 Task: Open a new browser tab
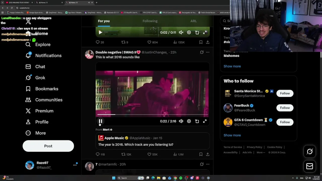point(97,3)
